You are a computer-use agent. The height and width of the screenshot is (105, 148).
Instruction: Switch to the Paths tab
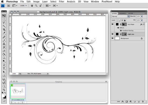click(x=131, y=13)
